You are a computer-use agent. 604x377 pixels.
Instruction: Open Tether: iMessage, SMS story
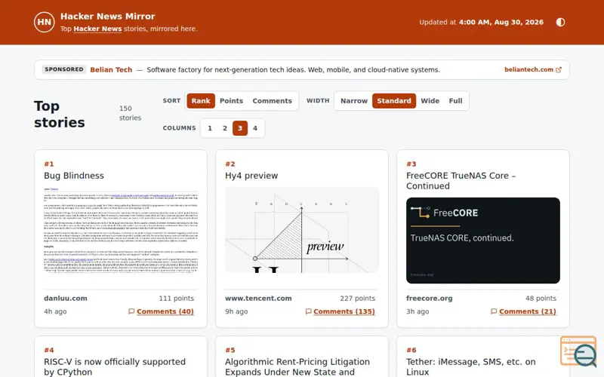[x=470, y=366]
